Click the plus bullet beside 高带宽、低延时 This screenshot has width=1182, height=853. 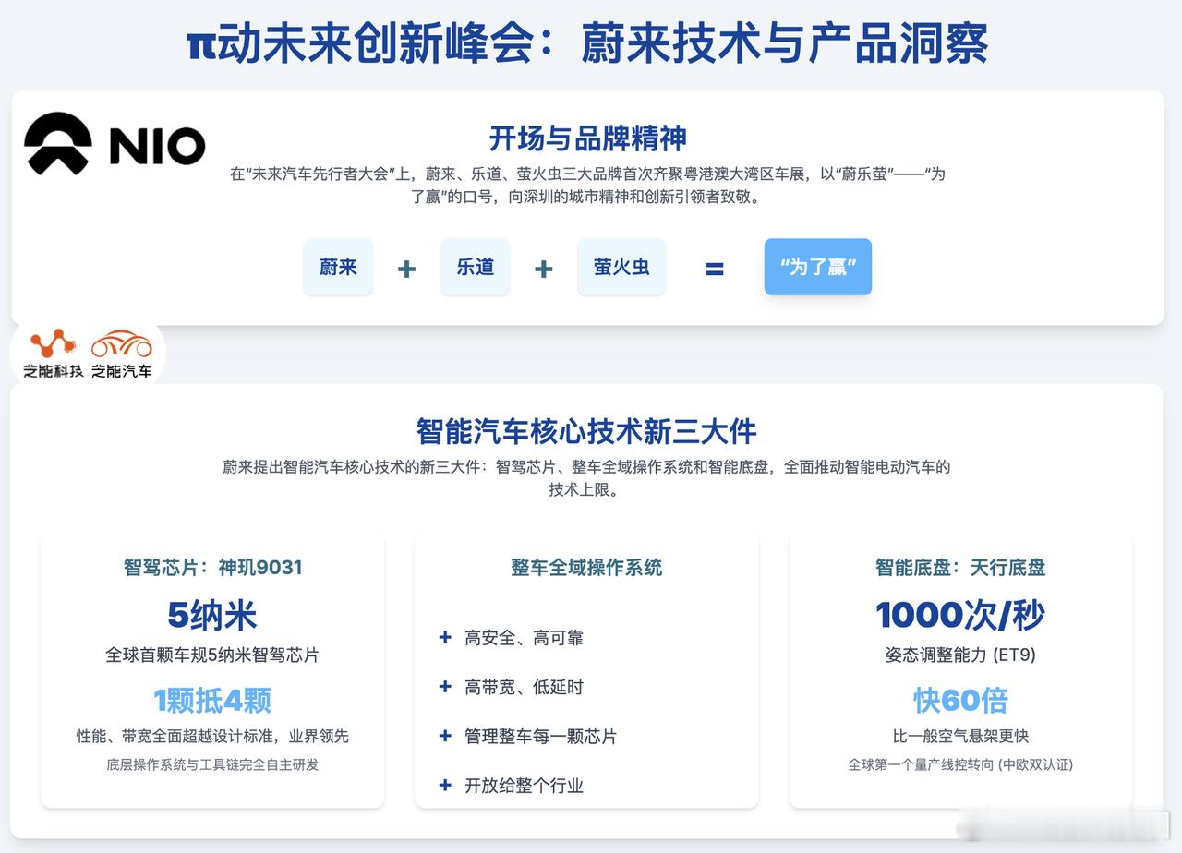click(x=445, y=686)
